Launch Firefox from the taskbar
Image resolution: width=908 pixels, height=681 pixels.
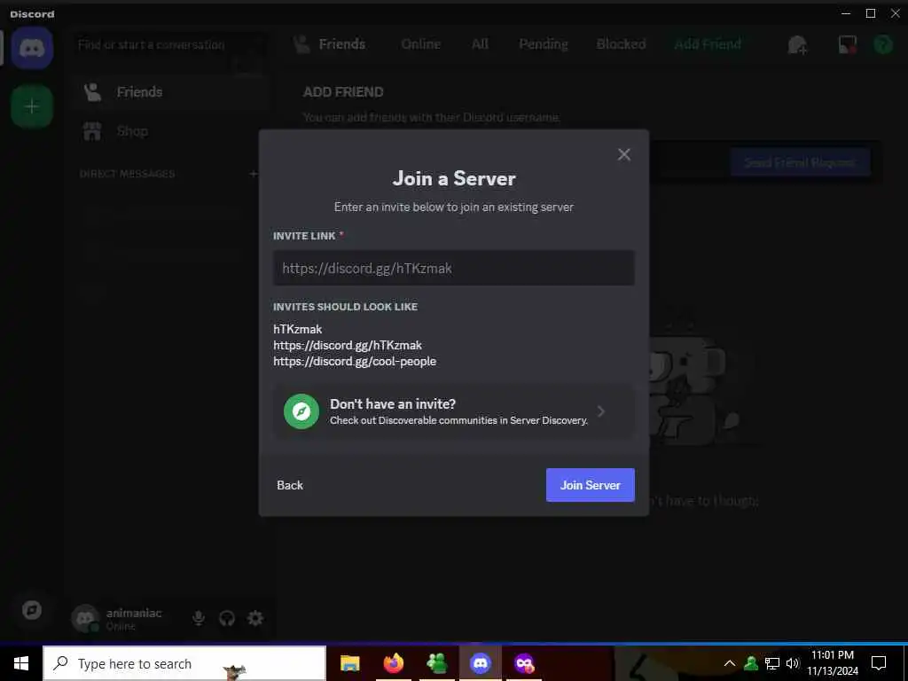(394, 663)
